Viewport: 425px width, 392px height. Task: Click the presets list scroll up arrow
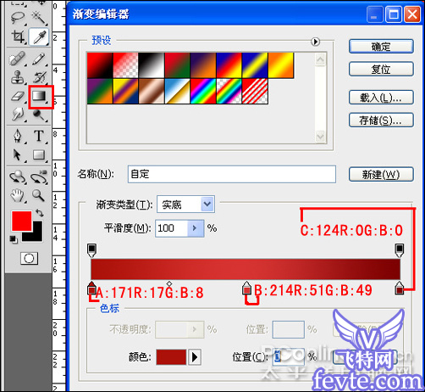pos(320,59)
